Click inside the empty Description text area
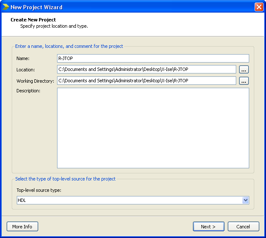The width and height of the screenshot is (266, 238). click(x=153, y=128)
